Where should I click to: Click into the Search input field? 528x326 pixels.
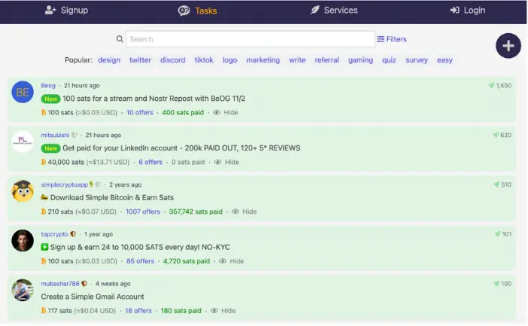(x=250, y=39)
